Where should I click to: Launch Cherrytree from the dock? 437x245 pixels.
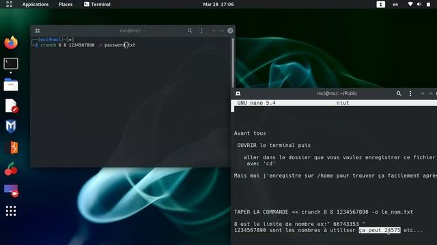(x=11, y=169)
